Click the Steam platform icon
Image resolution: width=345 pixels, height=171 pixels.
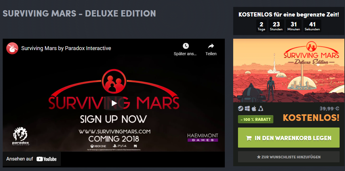coord(240,108)
